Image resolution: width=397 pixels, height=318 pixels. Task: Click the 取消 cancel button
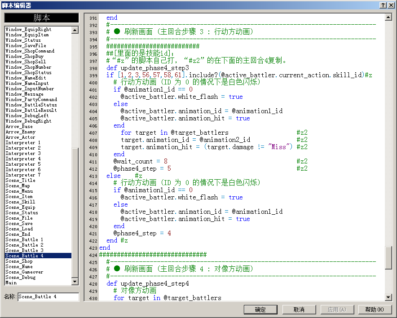click(x=299, y=309)
